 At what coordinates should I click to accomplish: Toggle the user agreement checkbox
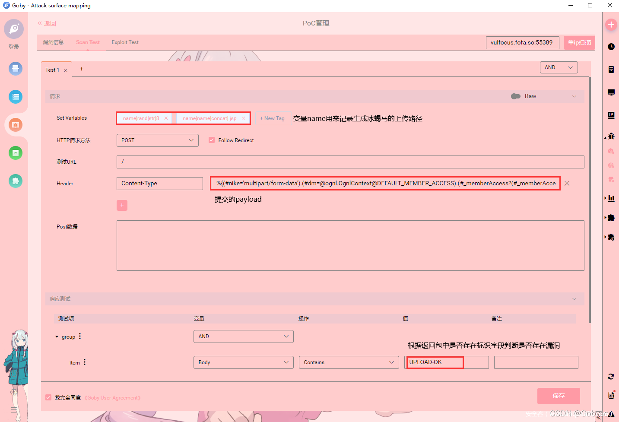[48, 397]
